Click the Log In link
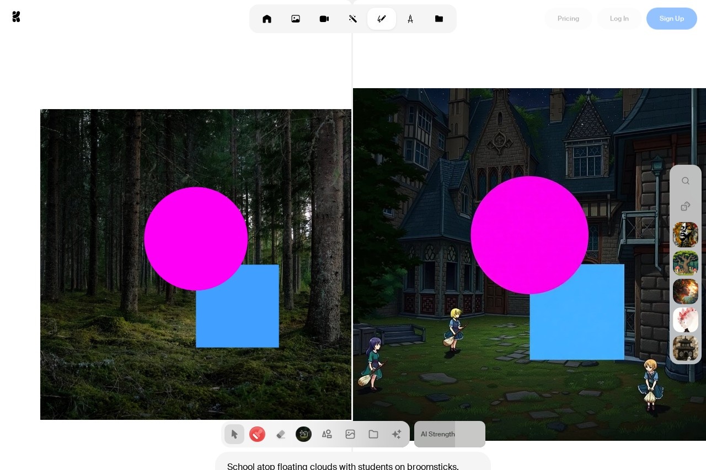 tap(619, 18)
